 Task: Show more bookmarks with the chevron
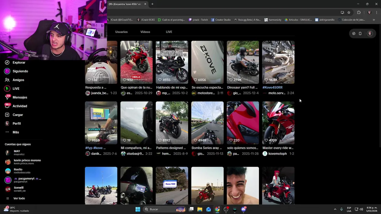(x=374, y=20)
